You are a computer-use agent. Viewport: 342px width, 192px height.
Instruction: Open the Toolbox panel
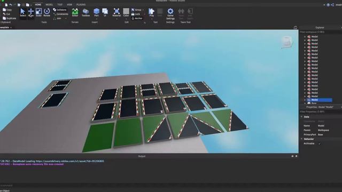click(x=85, y=13)
